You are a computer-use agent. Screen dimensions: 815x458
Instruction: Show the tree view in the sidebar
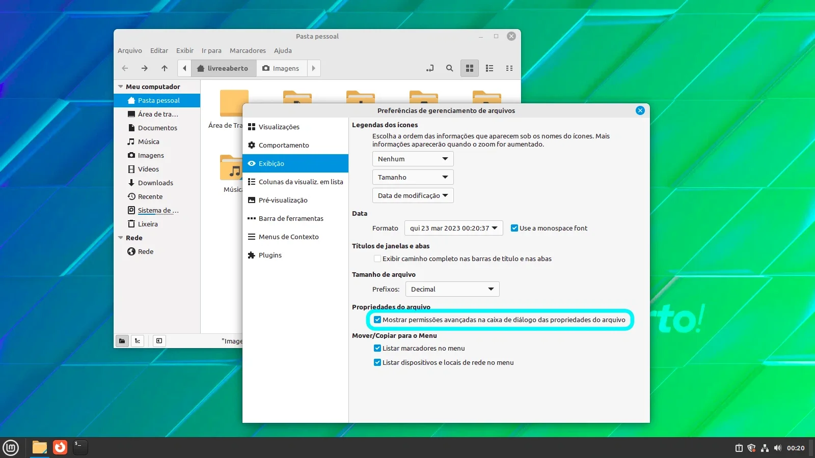click(x=138, y=341)
